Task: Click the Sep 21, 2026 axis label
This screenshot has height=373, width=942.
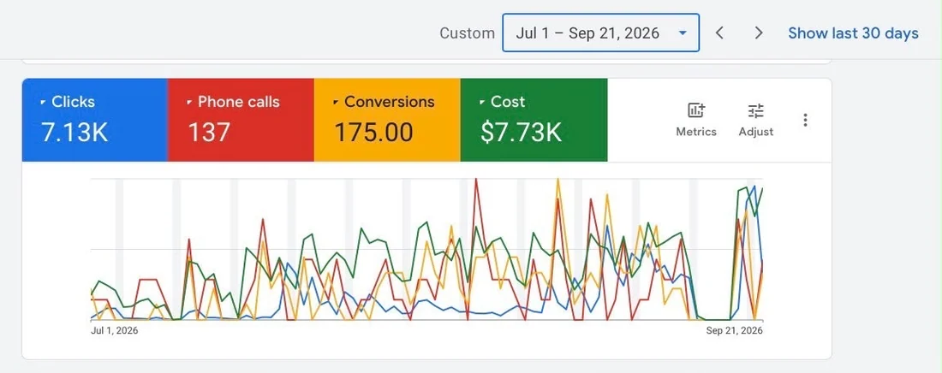Action: click(x=734, y=330)
